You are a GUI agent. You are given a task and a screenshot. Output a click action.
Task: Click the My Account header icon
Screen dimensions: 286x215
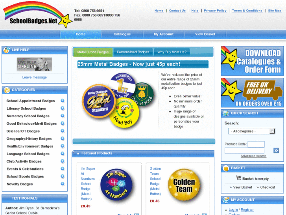coord(226,200)
